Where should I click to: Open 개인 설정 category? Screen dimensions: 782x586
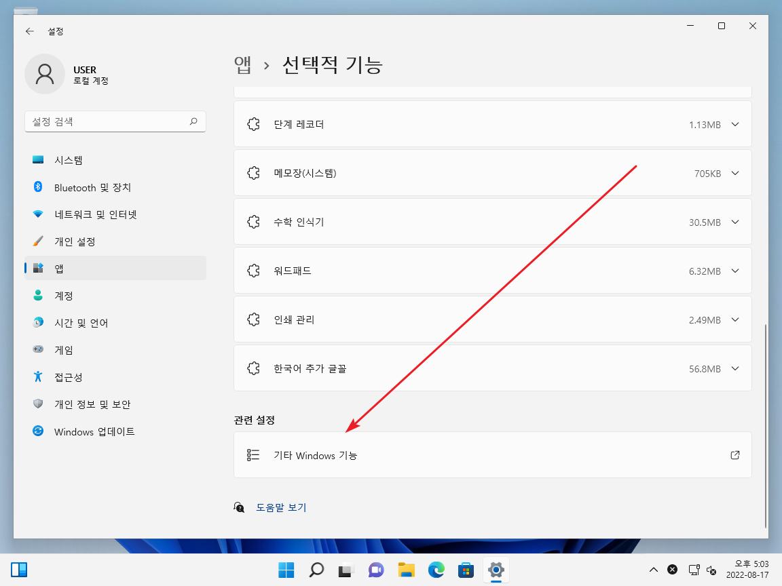click(115, 241)
